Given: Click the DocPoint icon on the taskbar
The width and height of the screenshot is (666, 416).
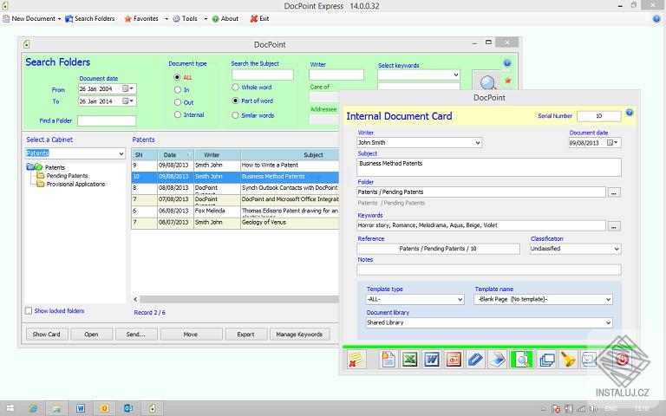Looking at the screenshot, I should point(152,408).
